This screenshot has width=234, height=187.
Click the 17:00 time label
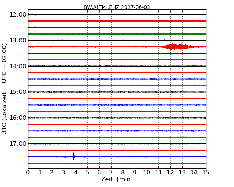pyautogui.click(x=18, y=143)
